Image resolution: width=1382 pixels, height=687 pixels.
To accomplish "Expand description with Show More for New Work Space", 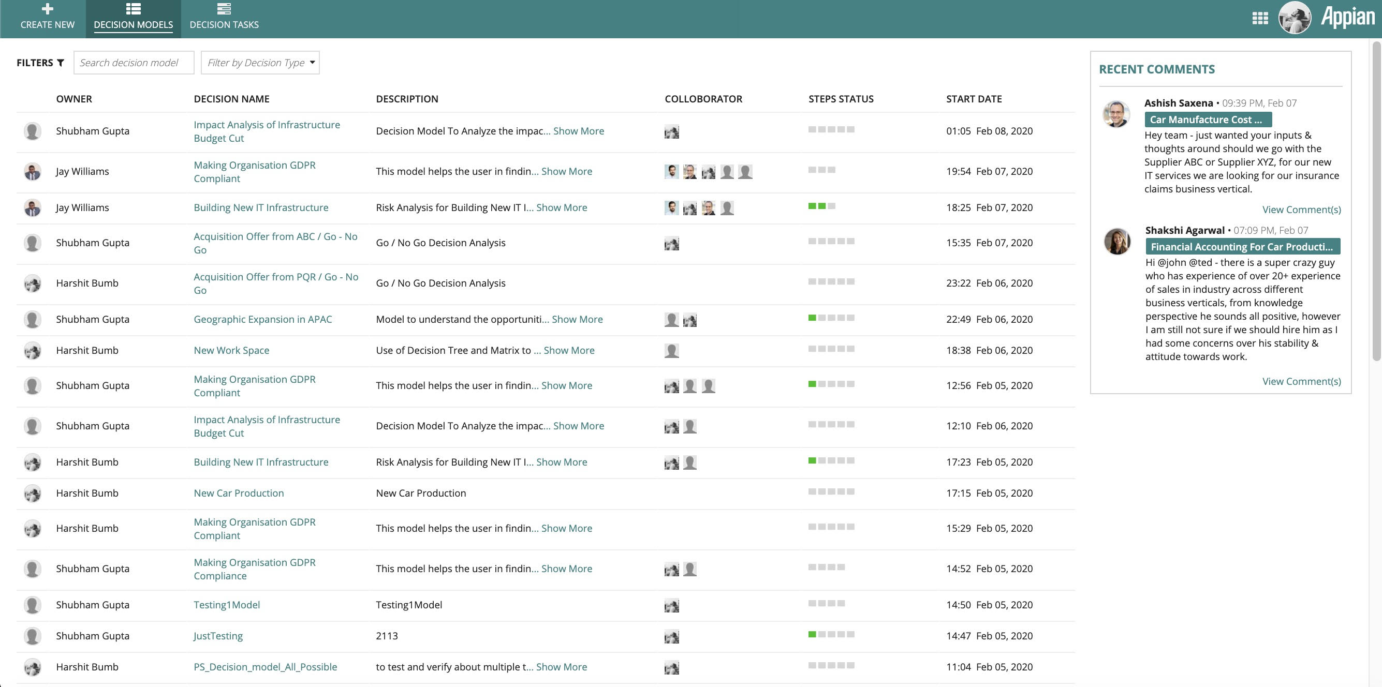I will [569, 350].
